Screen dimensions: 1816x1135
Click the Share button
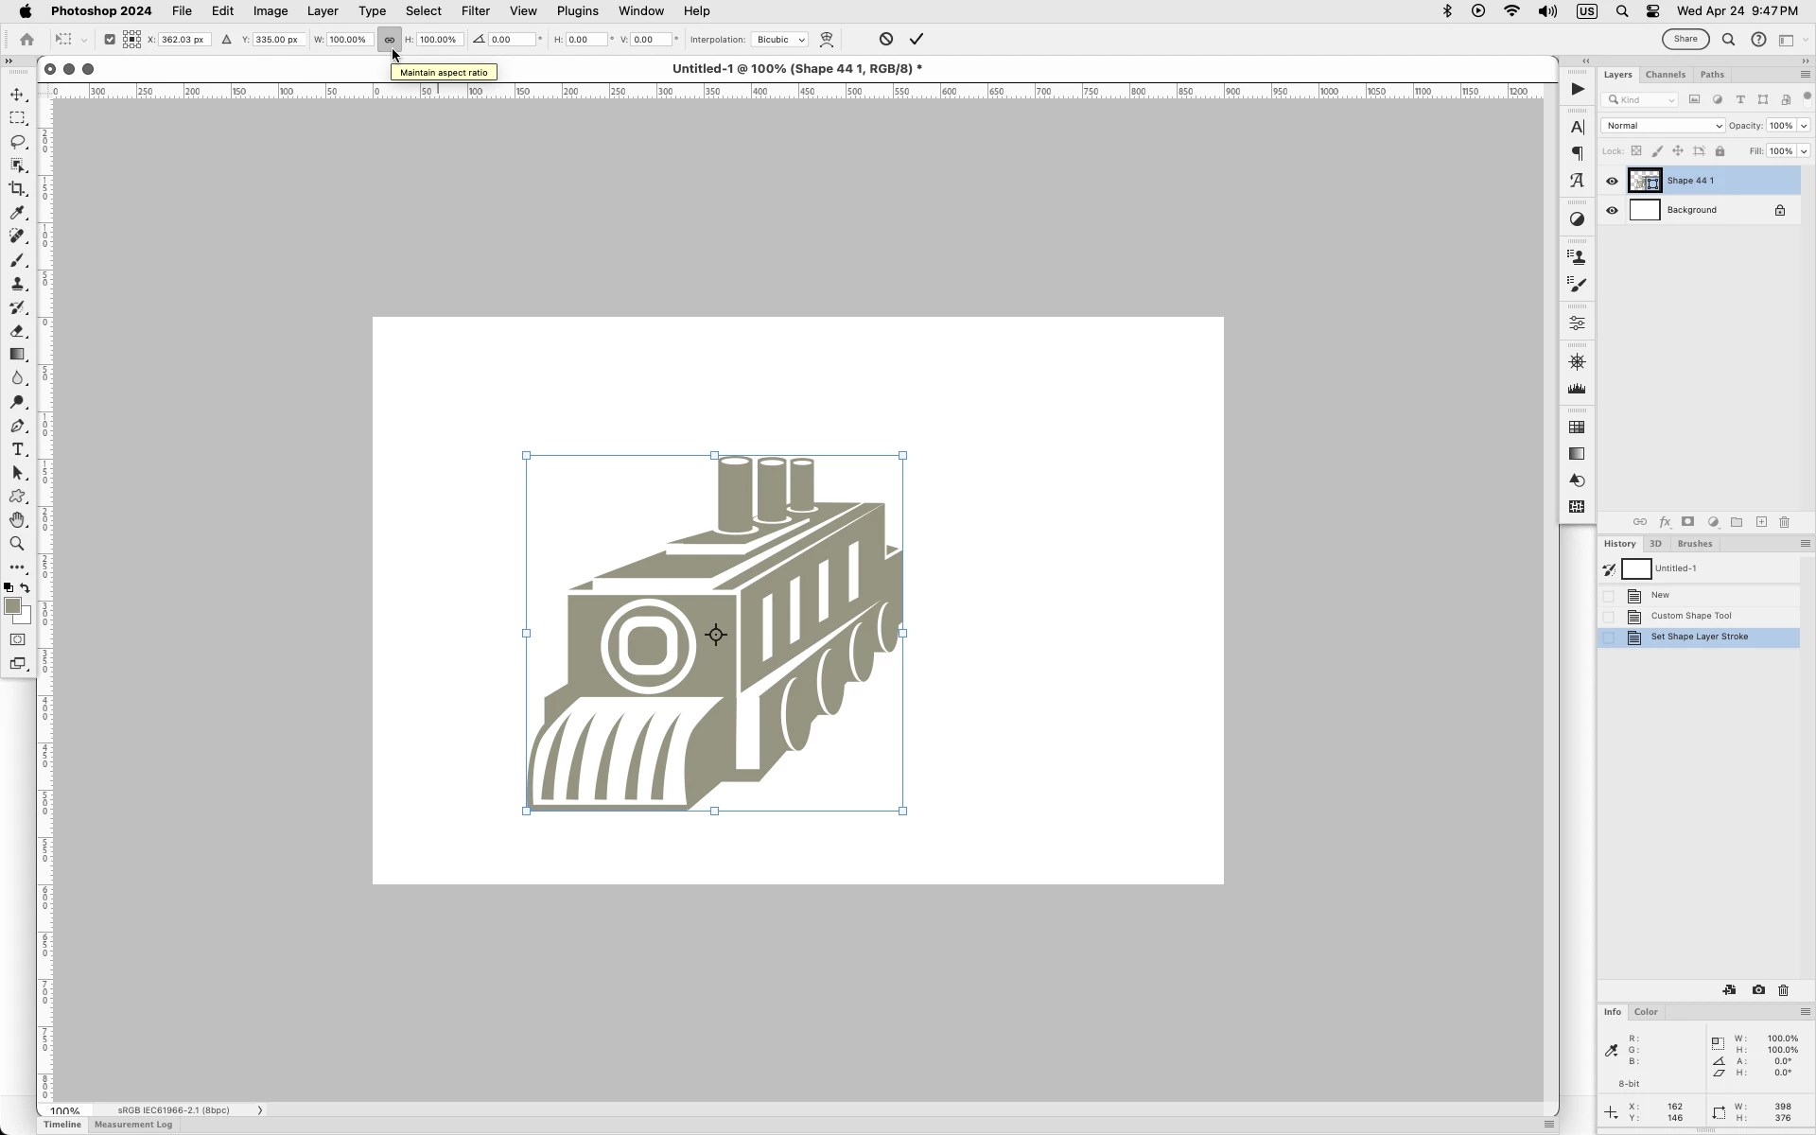[1685, 39]
